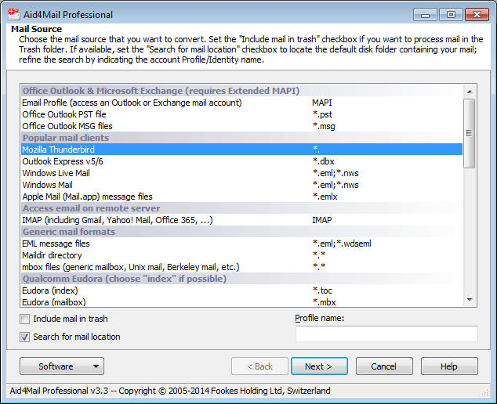
Task: Minimize the Aid4Mail window
Action: 425,15
